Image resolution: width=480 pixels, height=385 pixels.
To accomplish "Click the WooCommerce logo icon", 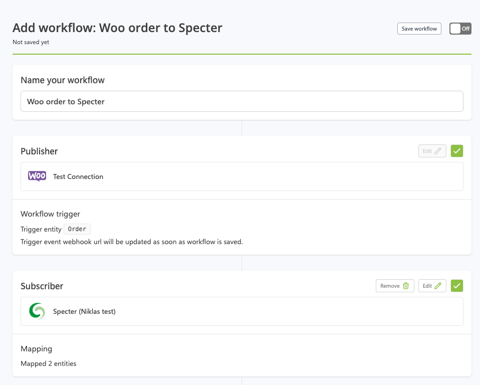I will click(x=37, y=176).
